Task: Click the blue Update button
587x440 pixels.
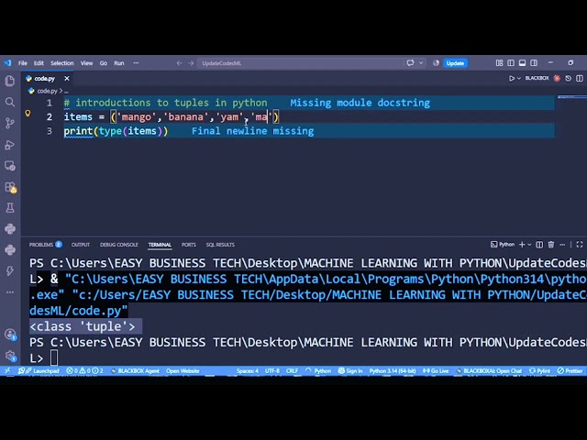Action: point(455,63)
